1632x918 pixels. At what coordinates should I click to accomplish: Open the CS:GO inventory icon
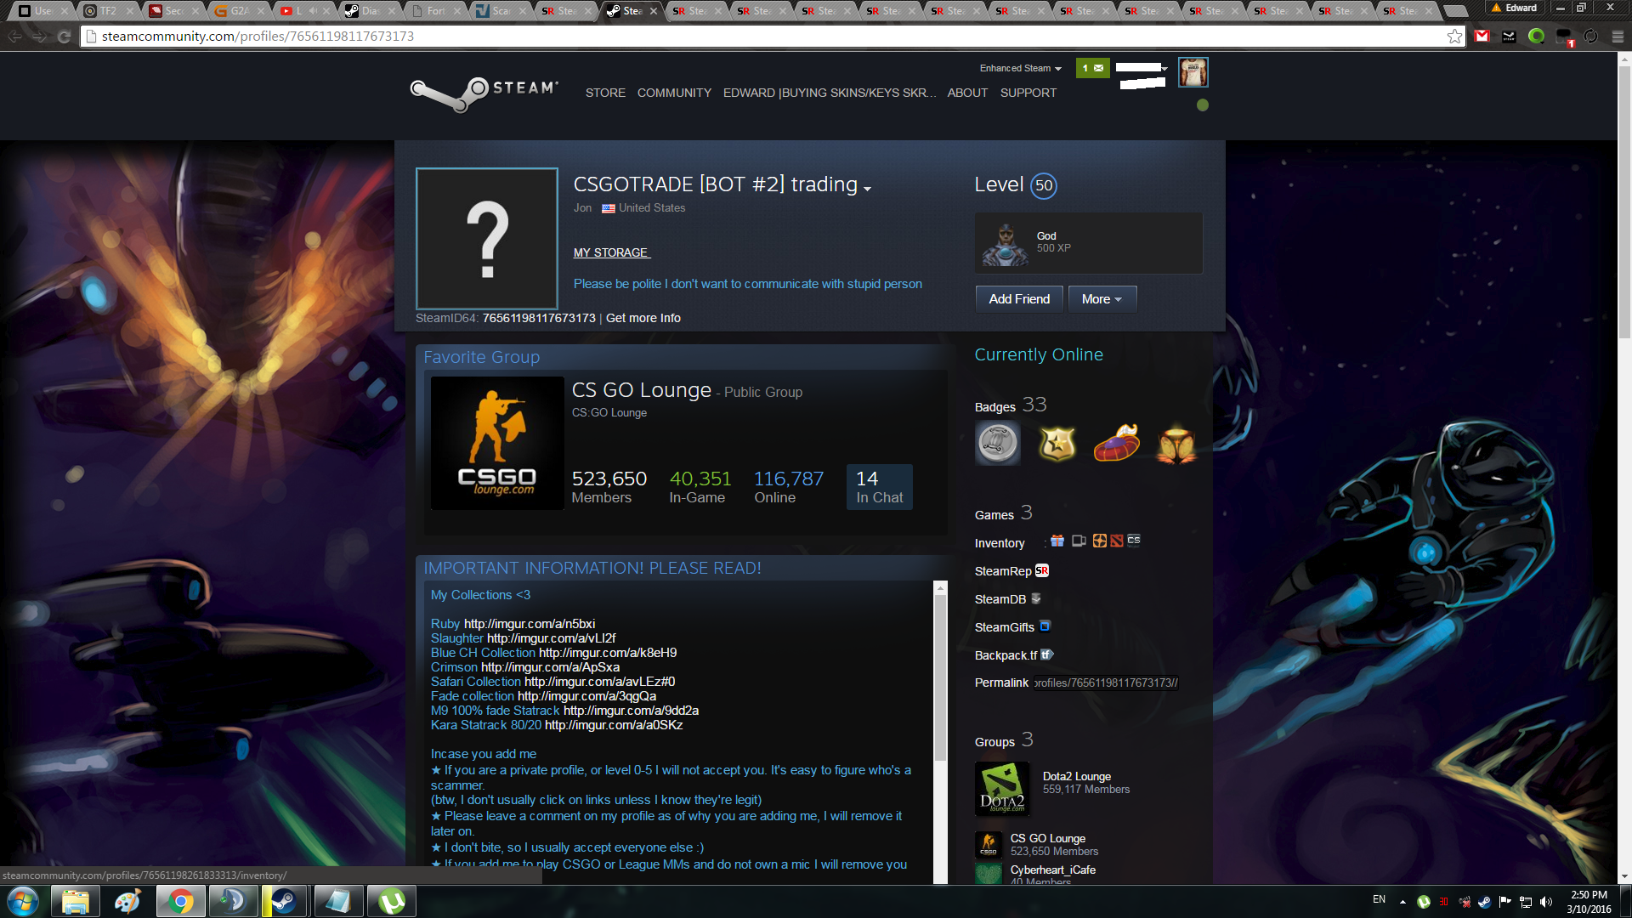pos(1134,541)
